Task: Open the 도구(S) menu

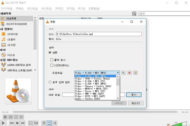Action: click(x=70, y=8)
